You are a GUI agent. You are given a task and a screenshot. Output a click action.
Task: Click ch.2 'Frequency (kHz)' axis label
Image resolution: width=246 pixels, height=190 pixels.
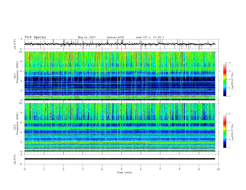pyautogui.click(x=17, y=123)
